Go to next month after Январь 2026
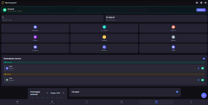The image size is (208, 105). coord(63,93)
